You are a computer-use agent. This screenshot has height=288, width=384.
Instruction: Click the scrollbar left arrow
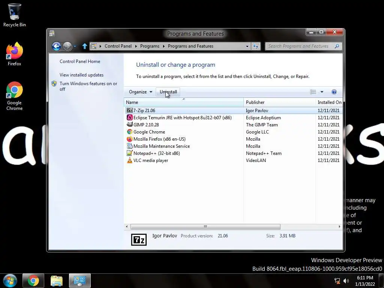(x=127, y=226)
